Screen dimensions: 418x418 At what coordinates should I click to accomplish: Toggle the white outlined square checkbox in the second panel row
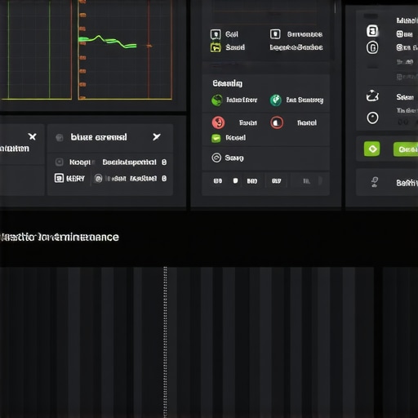(x=59, y=178)
